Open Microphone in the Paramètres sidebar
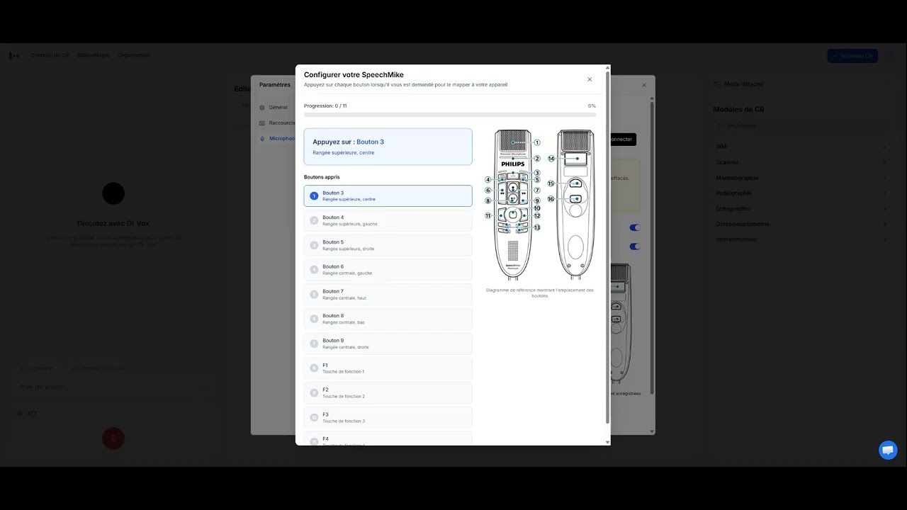Image resolution: width=907 pixels, height=510 pixels. (x=278, y=138)
